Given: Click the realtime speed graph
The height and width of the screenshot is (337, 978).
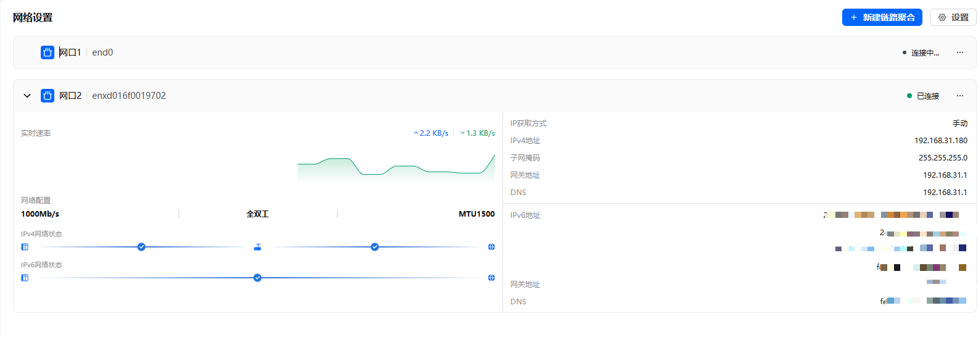Looking at the screenshot, I should [396, 167].
